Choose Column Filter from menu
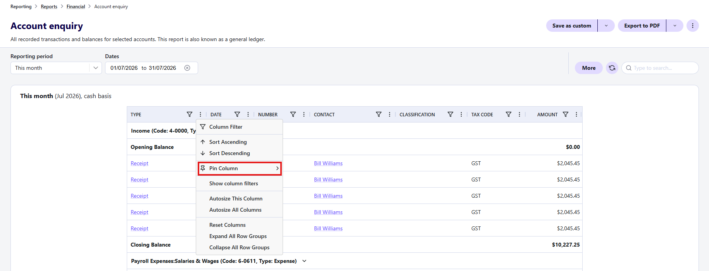The height and width of the screenshot is (271, 709). pyautogui.click(x=240, y=127)
